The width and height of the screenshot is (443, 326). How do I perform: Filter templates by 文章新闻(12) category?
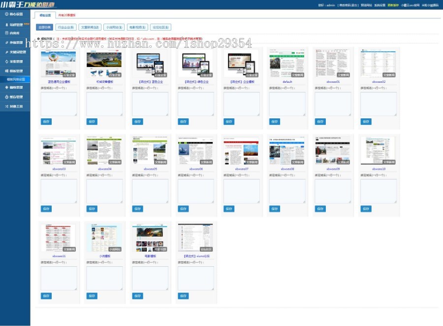[90, 28]
